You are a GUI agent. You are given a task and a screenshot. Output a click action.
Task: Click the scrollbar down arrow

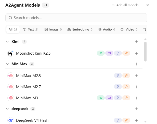pos(145,121)
